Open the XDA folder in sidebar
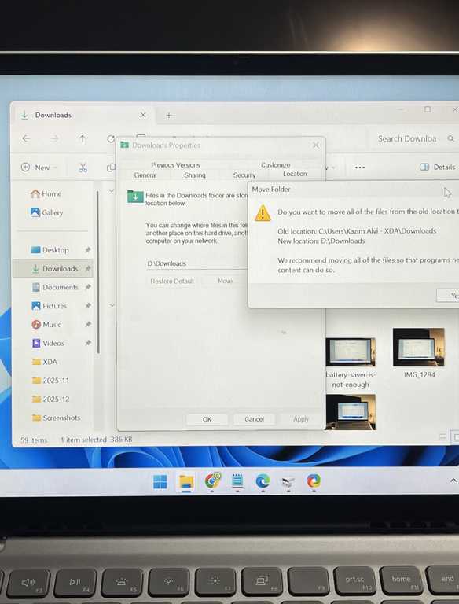Viewport: 459px width, 604px height. 45,362
